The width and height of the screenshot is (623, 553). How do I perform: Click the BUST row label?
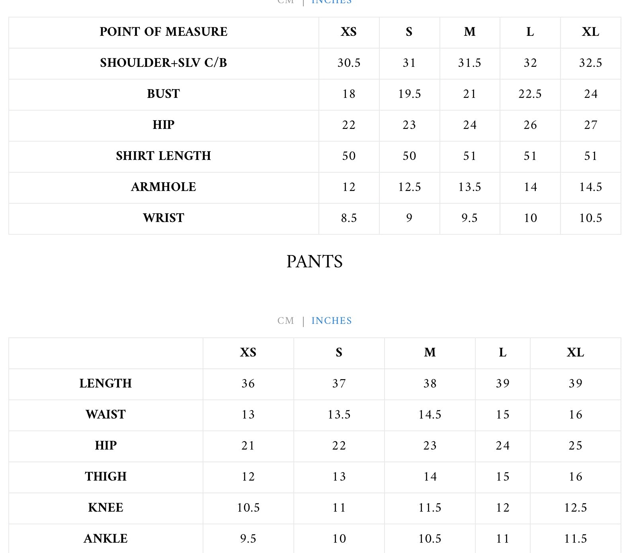pos(163,94)
